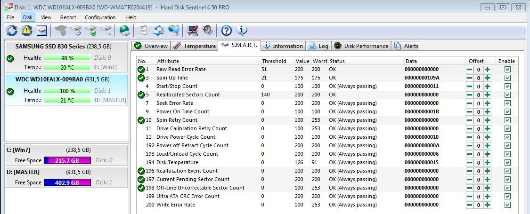This screenshot has height=214, width=530.
Task: Open the Disk menu
Action: pyautogui.click(x=28, y=17)
